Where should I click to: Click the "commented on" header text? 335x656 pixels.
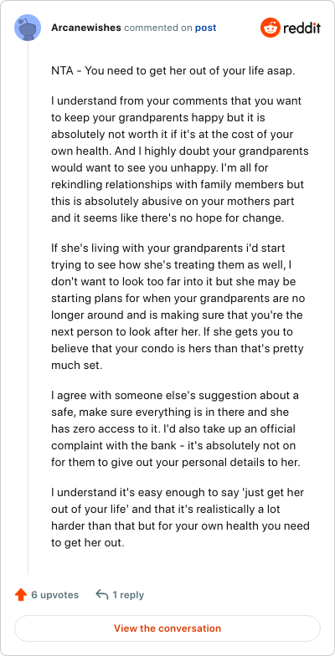158,28
